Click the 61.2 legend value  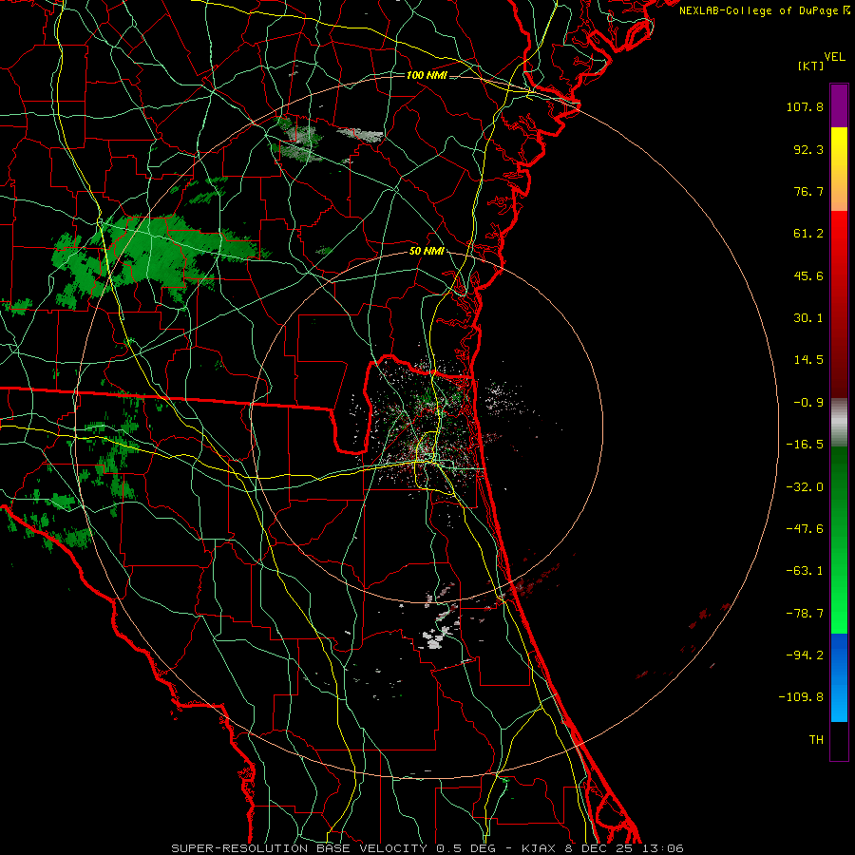[808, 234]
